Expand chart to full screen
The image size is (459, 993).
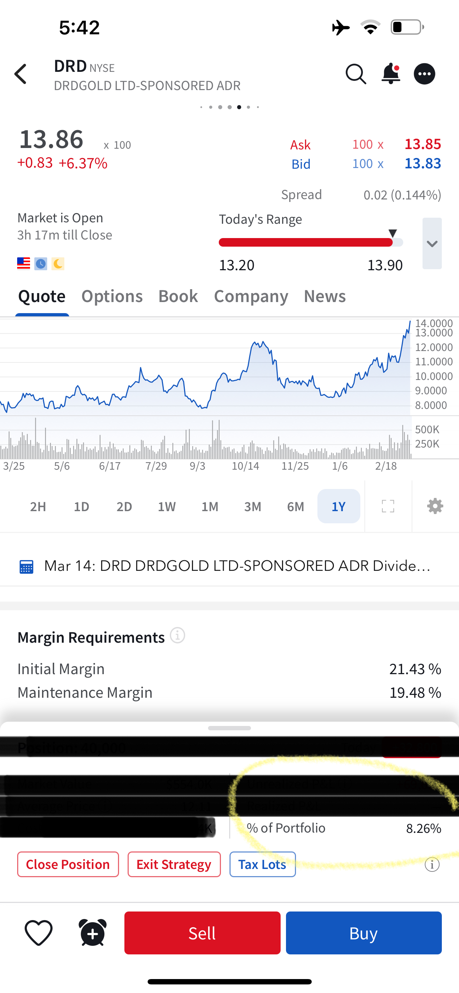point(388,506)
